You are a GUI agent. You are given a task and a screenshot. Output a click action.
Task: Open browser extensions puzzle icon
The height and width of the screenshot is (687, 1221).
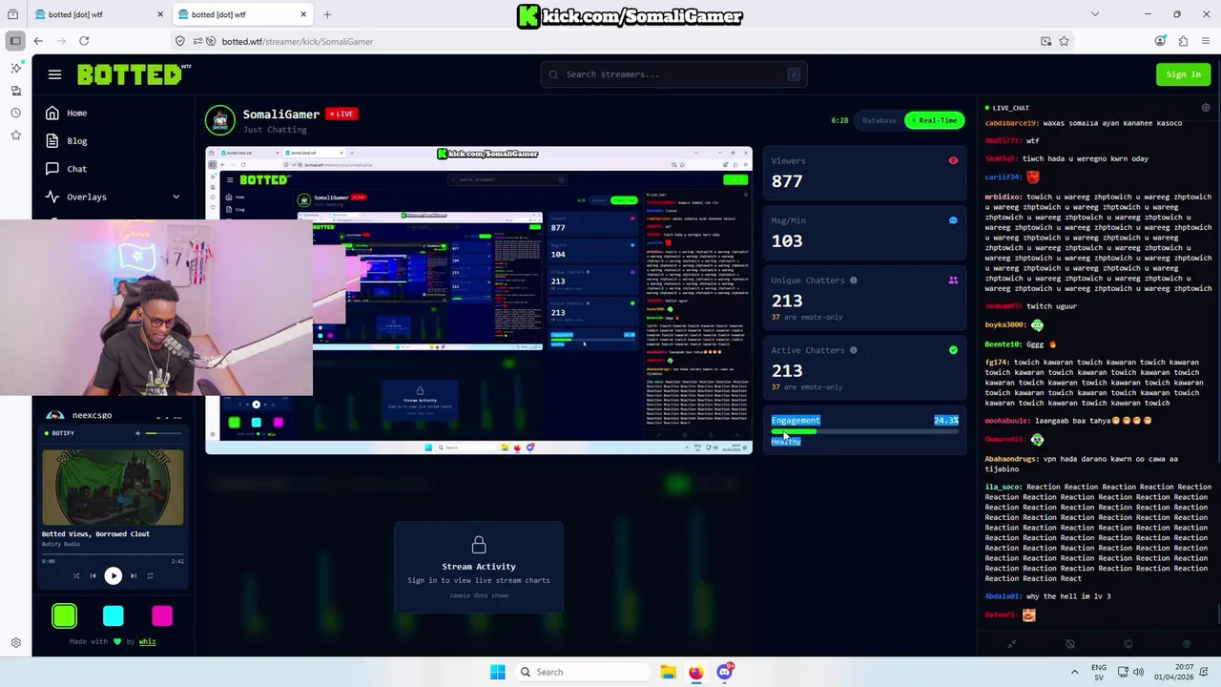coord(1183,41)
